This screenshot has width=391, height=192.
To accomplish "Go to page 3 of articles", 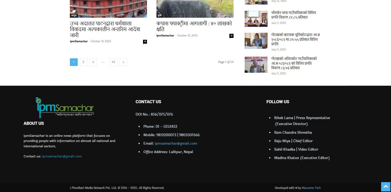I will [93, 62].
